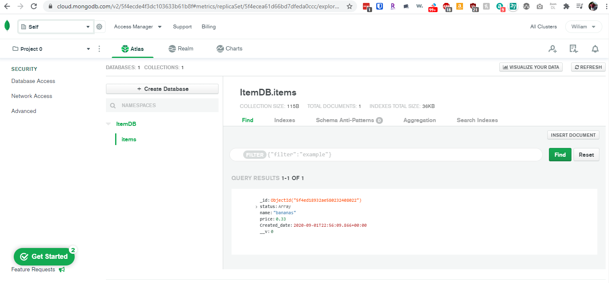This screenshot has height=283, width=609.
Task: Open the Aggregation tab
Action: [420, 120]
